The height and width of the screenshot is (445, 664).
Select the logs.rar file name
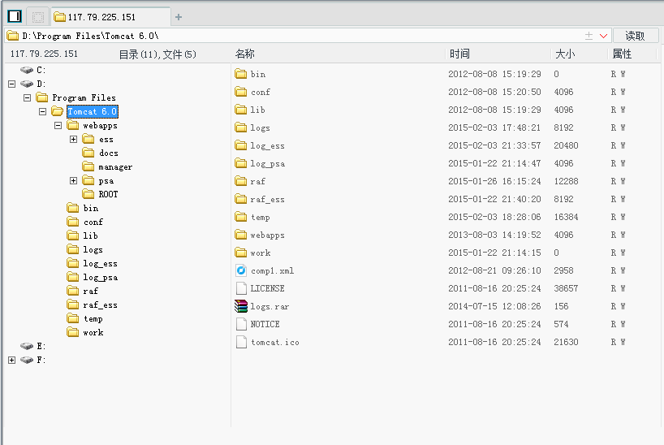269,306
